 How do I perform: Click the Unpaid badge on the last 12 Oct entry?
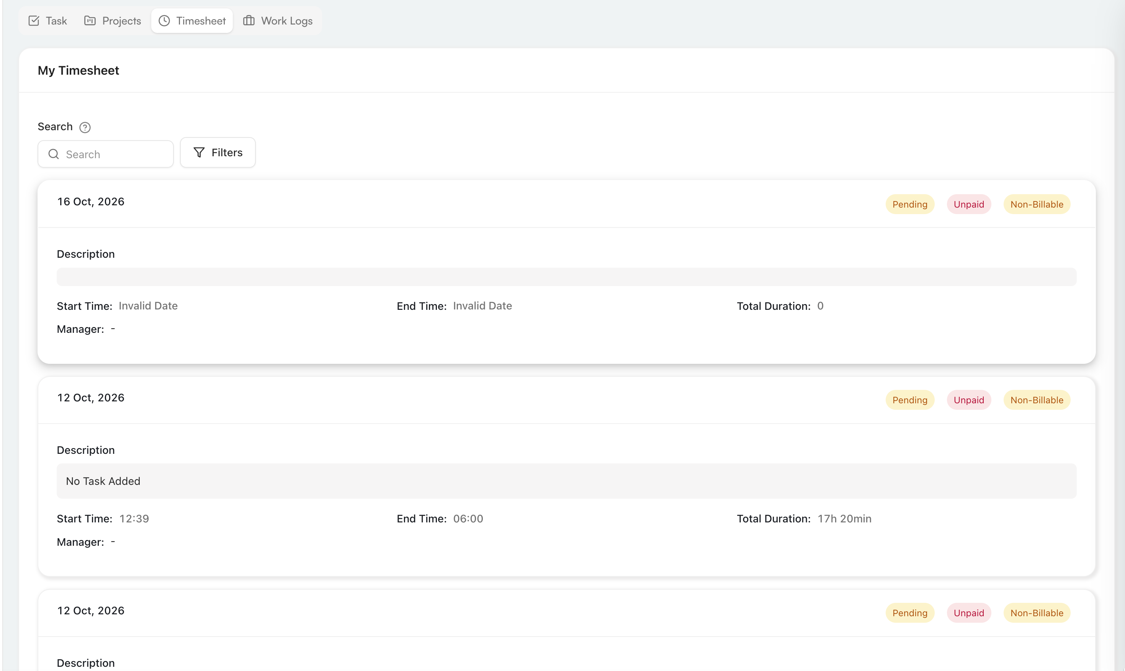tap(969, 613)
